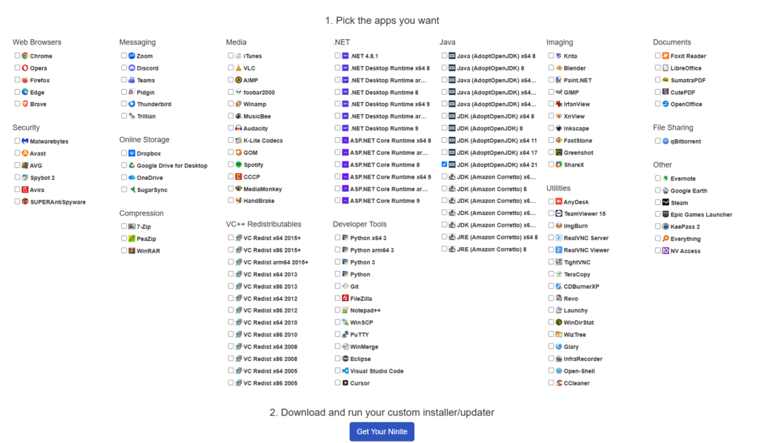
Task: Click the Steam icon under Other
Action: [665, 202]
